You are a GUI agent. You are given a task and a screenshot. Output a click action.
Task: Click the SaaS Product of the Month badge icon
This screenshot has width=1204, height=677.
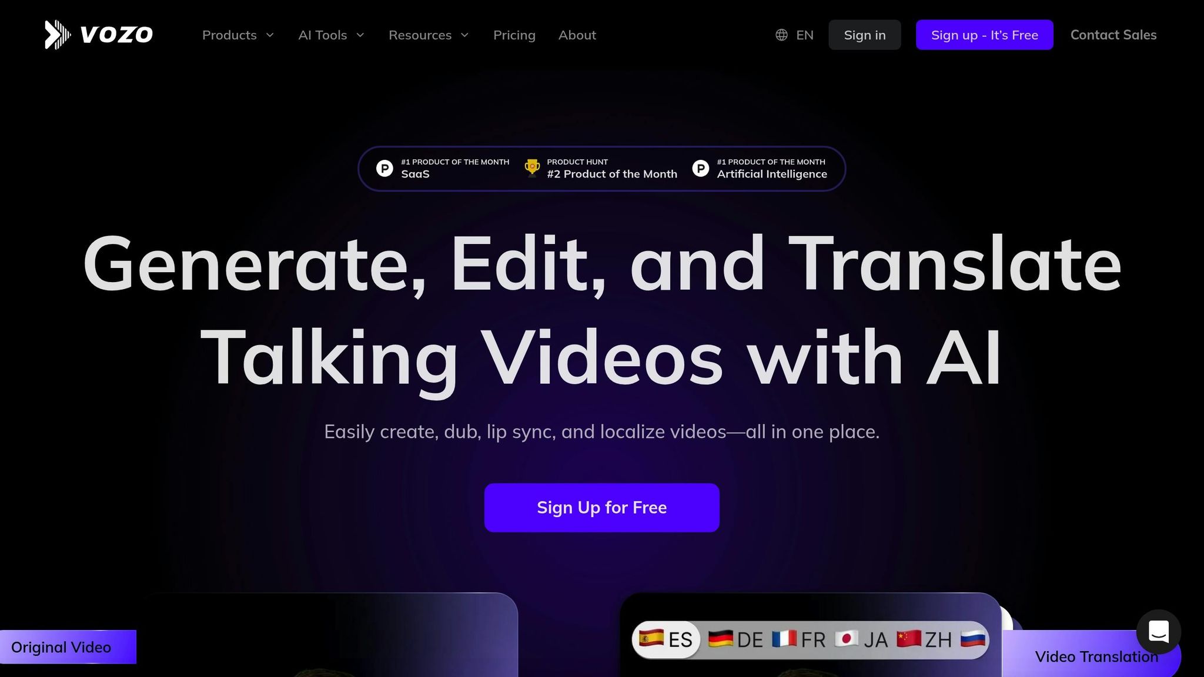click(384, 168)
